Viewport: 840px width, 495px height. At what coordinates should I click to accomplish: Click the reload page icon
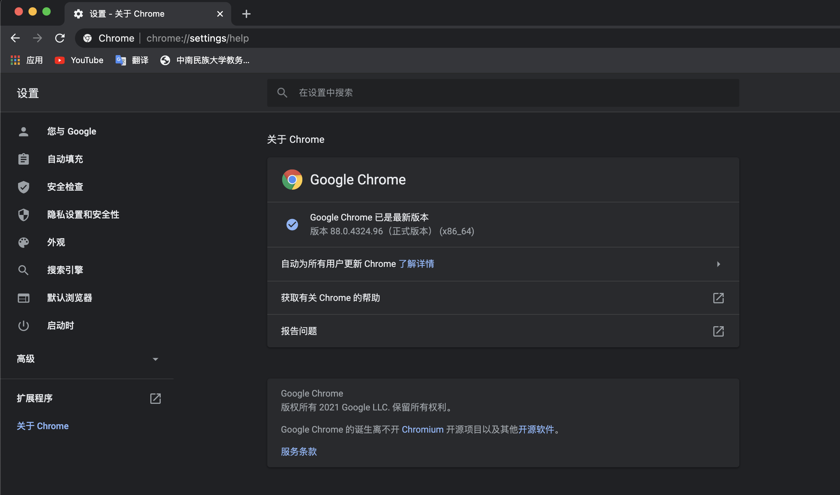pos(60,38)
